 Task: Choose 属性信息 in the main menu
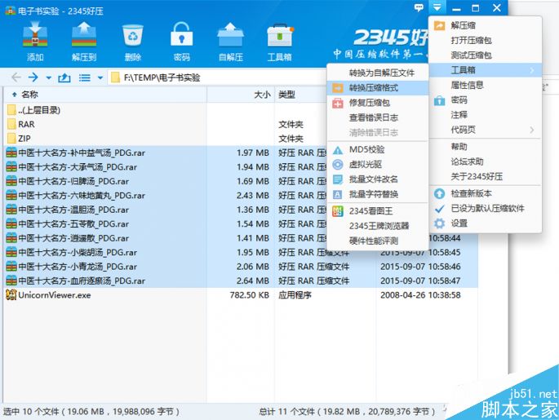486,85
